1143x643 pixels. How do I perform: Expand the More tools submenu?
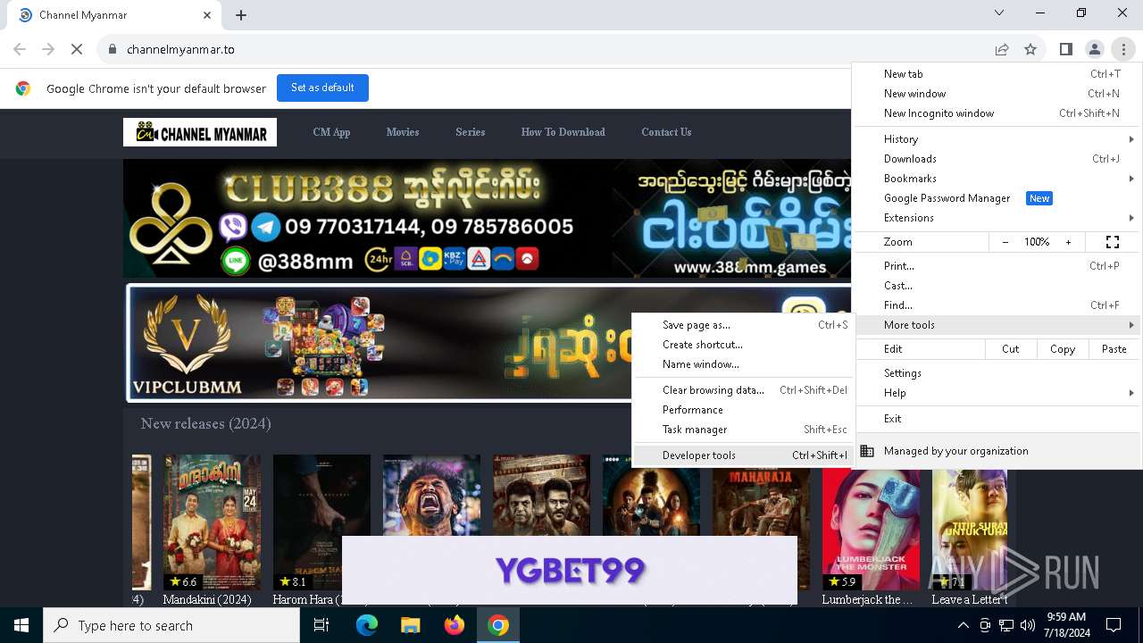998,325
